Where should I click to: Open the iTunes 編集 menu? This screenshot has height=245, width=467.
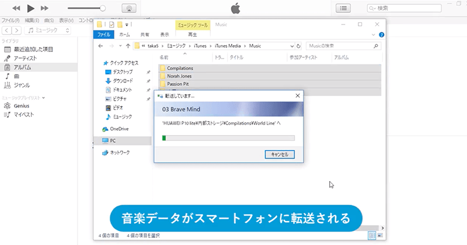click(32, 20)
